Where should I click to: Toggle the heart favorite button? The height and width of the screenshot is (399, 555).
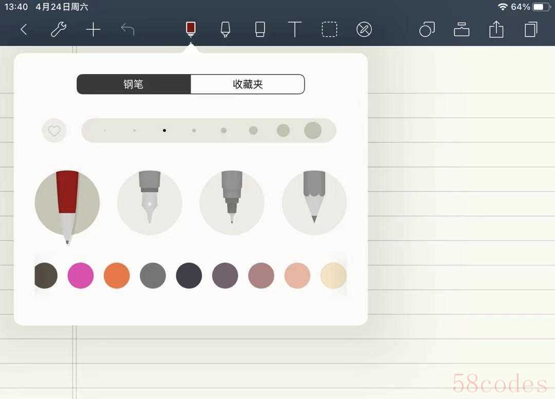click(x=54, y=131)
